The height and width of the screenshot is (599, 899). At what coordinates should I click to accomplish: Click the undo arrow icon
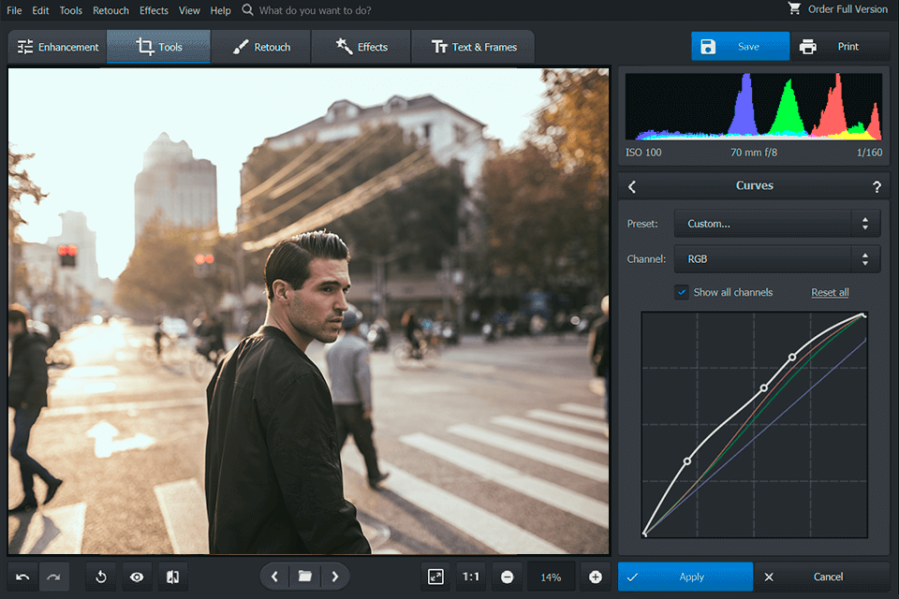coord(23,577)
